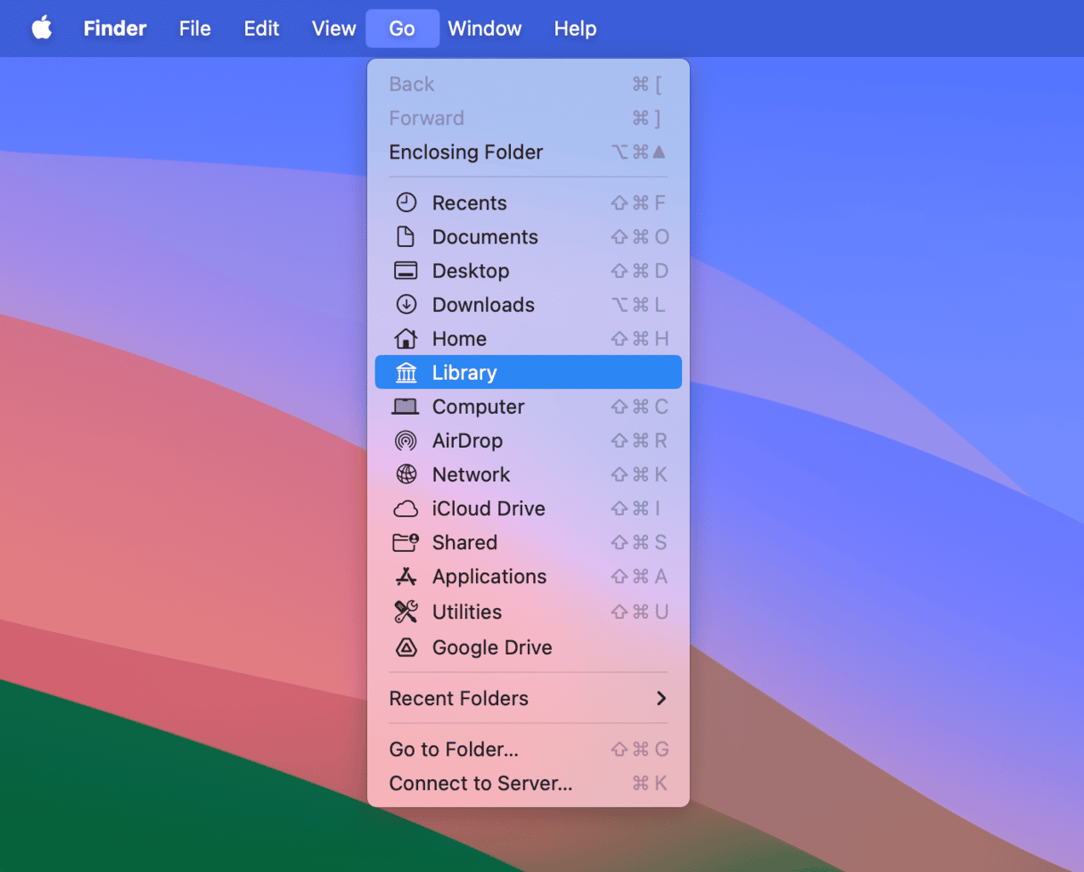Click the Applications icon
The height and width of the screenshot is (872, 1084).
coord(406,577)
